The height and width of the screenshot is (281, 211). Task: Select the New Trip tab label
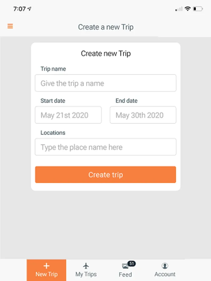click(46, 274)
